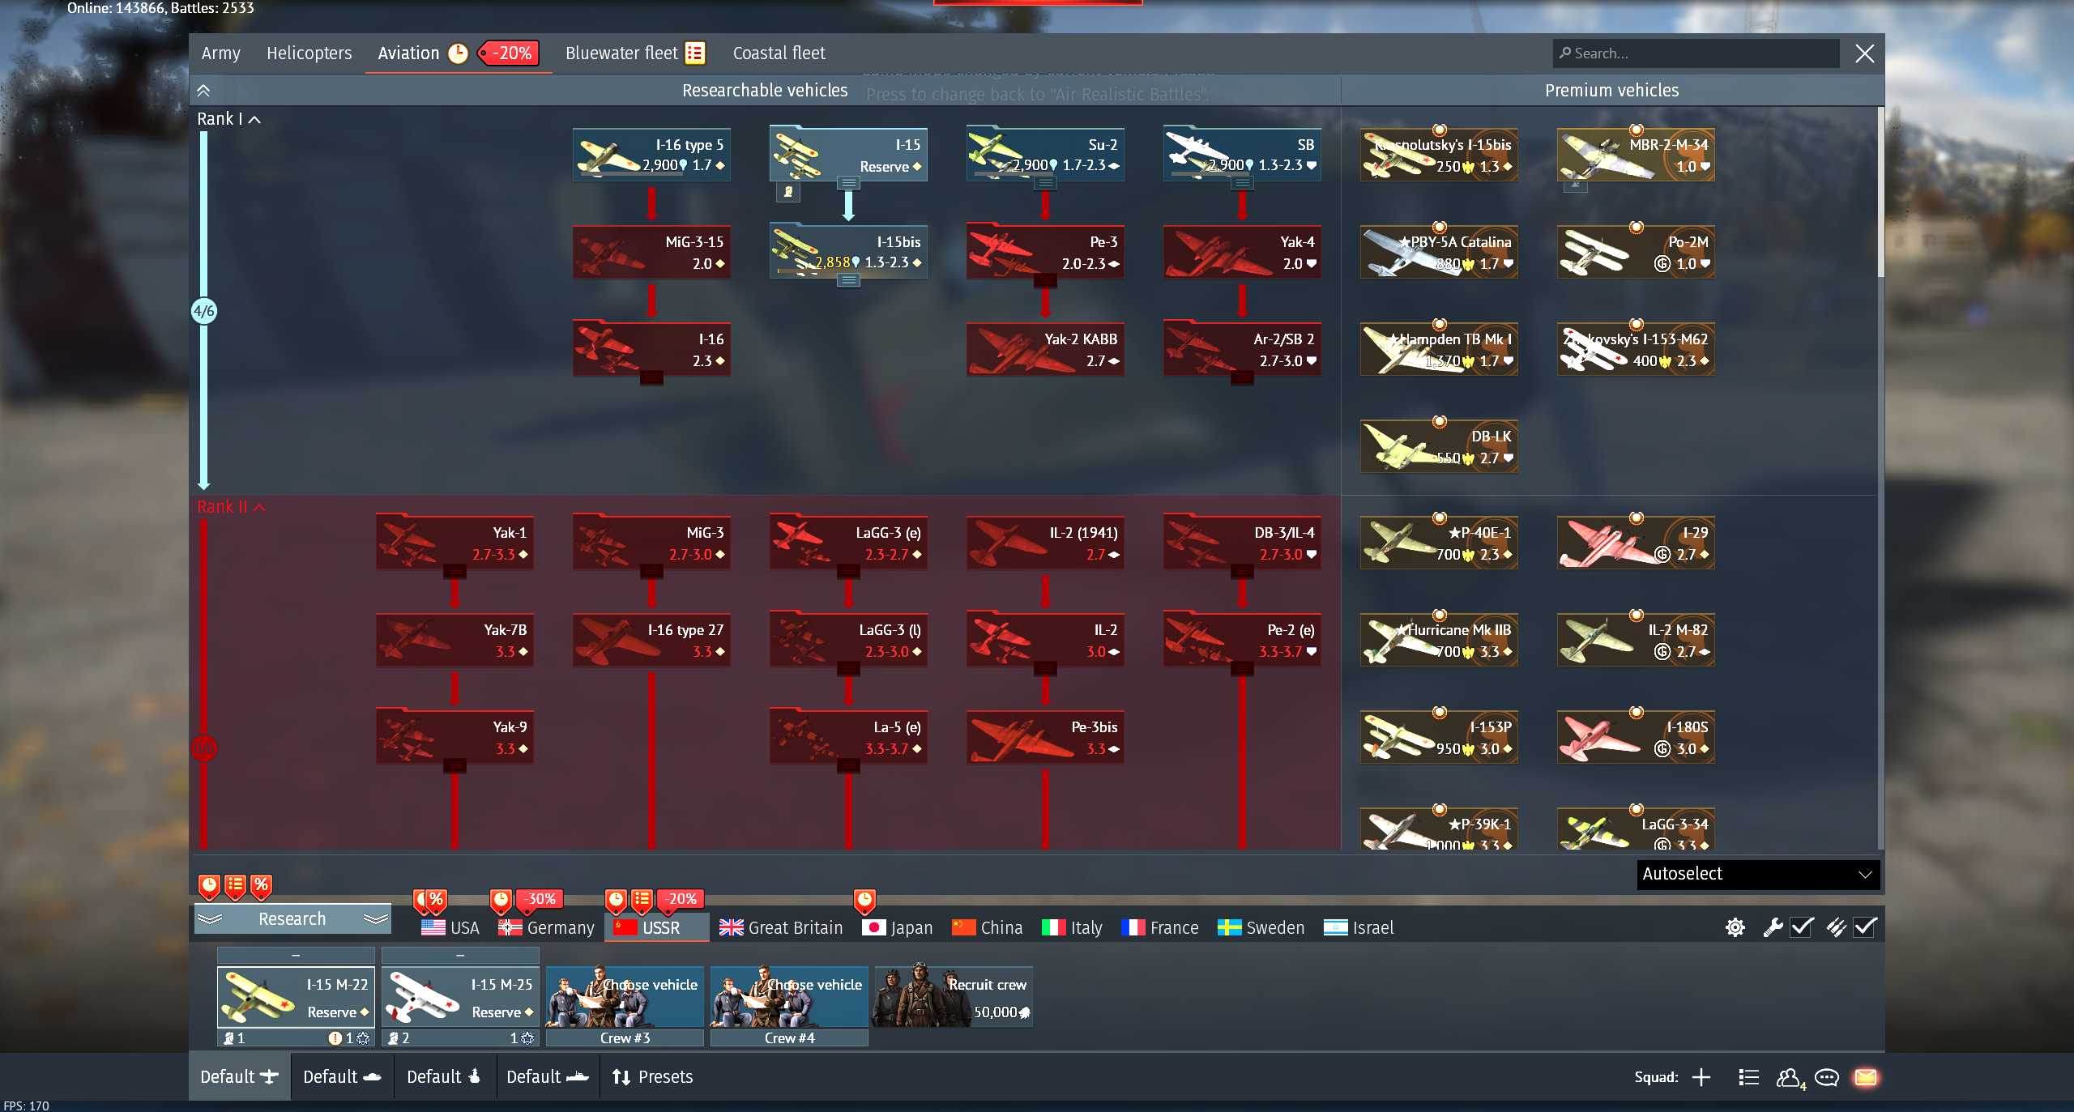This screenshot has height=1112, width=2074.
Task: Click Recruit crew for 50,000
Action: pos(953,998)
